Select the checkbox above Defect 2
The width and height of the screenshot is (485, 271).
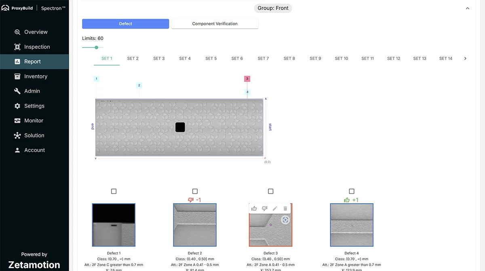(195, 191)
